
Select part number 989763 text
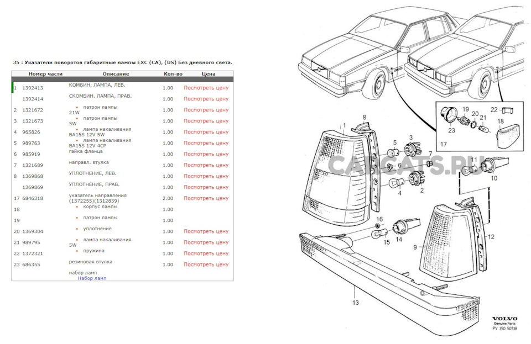pyautogui.click(x=31, y=143)
